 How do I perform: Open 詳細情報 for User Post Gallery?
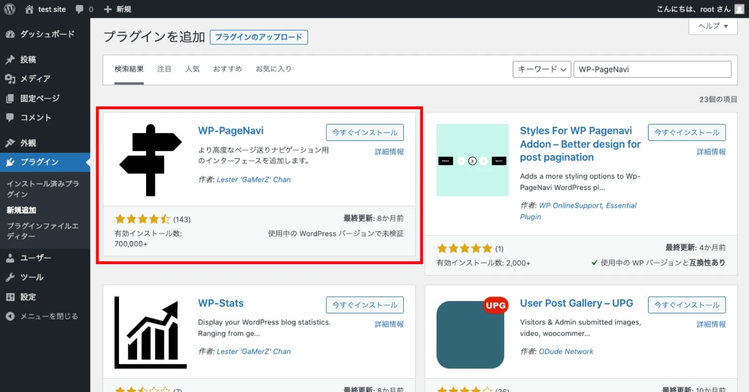(711, 324)
